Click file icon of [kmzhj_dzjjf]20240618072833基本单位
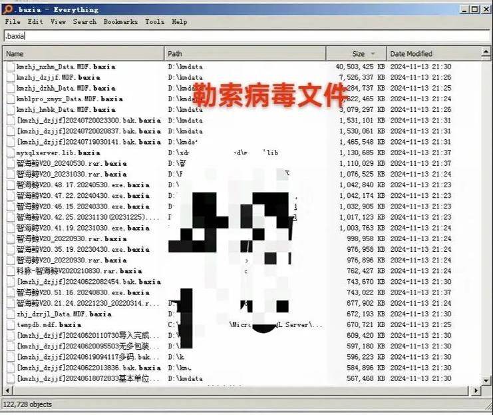 click(x=11, y=378)
